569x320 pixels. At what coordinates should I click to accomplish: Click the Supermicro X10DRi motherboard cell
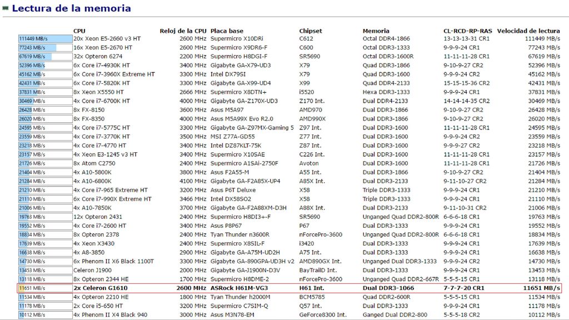point(237,38)
